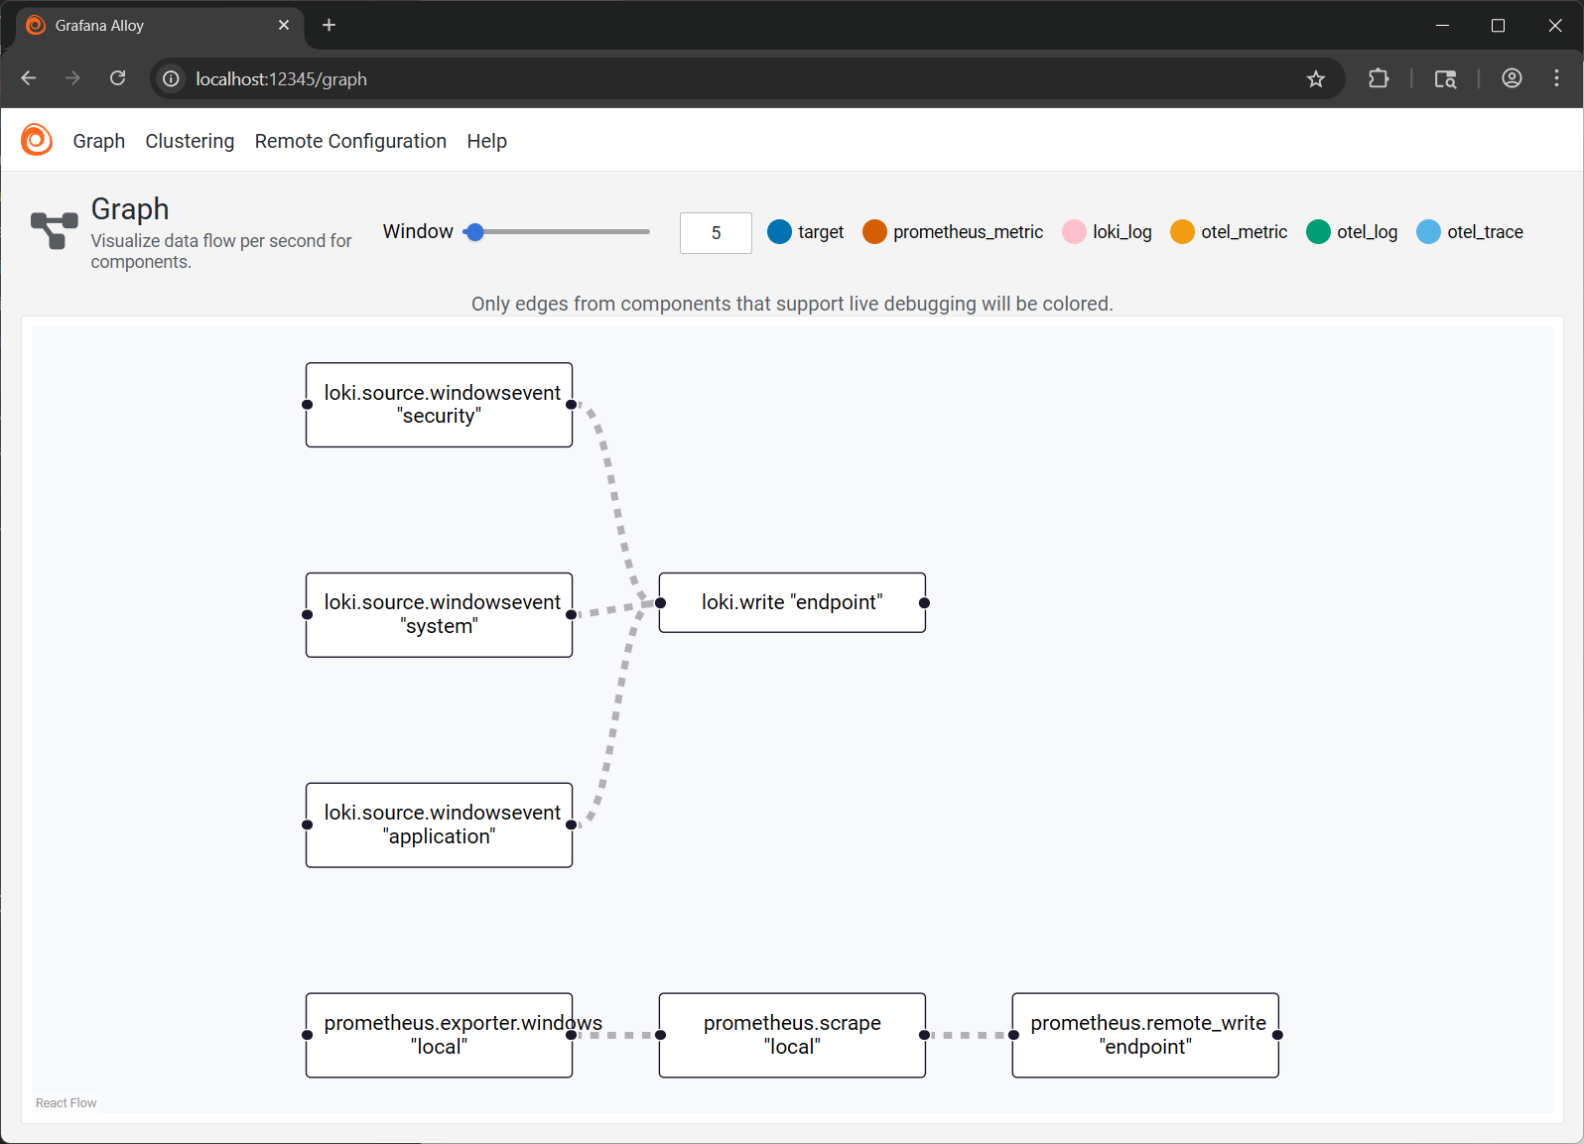Click the React Flow attribution link
1584x1144 pixels.
66,1103
